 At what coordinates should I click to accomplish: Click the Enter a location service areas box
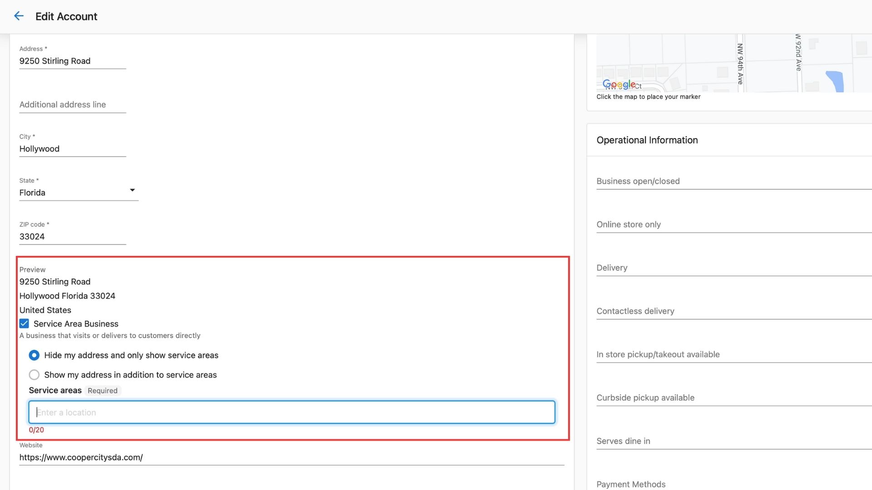point(292,412)
